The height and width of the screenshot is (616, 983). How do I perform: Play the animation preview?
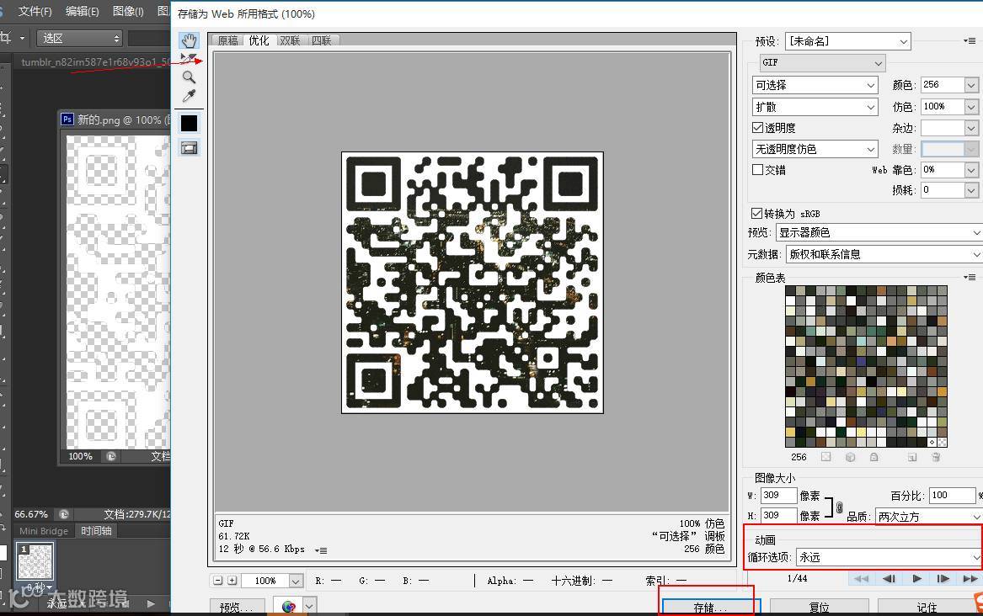point(916,578)
